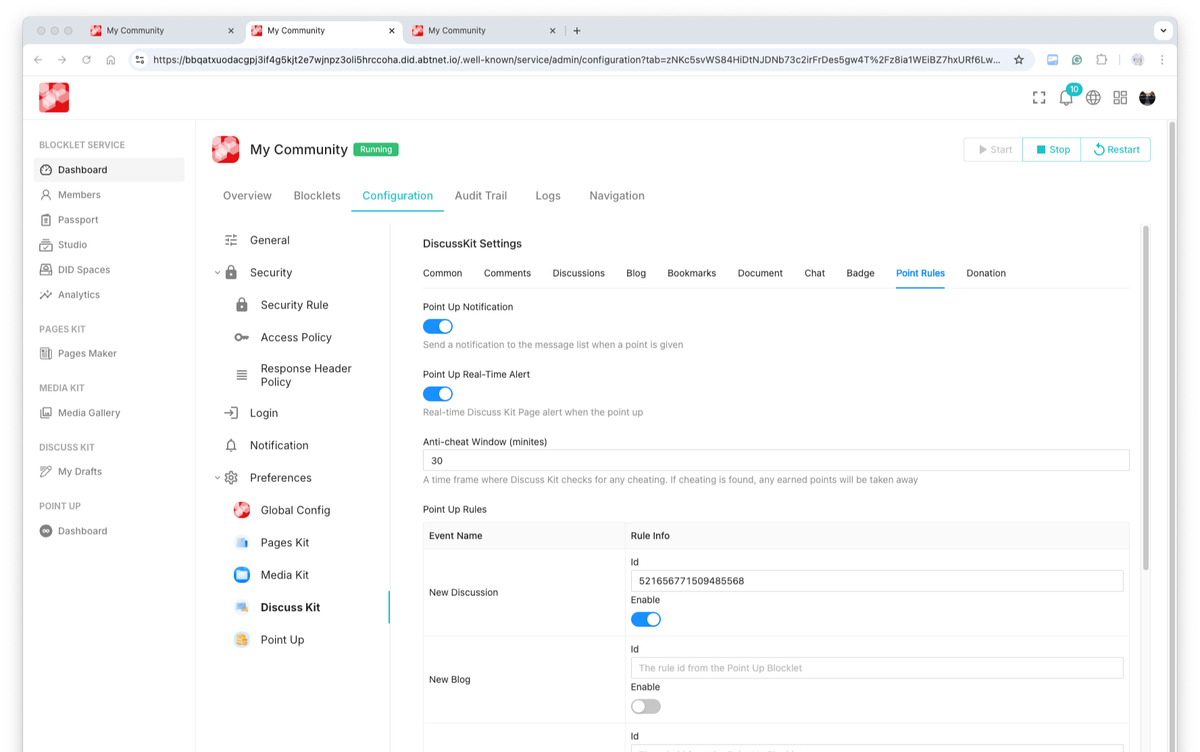Open Media Gallery in sidebar
The width and height of the screenshot is (1200, 752).
click(89, 412)
